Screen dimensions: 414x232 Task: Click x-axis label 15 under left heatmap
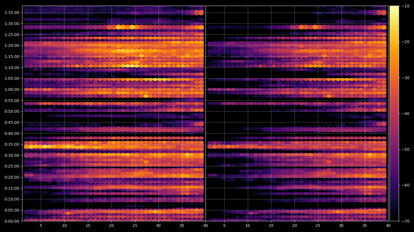click(x=88, y=226)
